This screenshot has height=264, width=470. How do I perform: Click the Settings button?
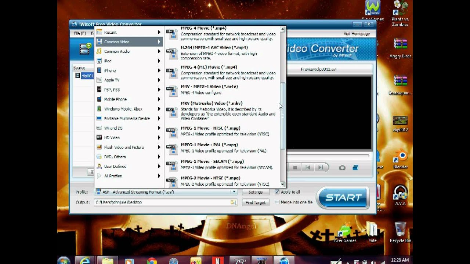click(256, 192)
